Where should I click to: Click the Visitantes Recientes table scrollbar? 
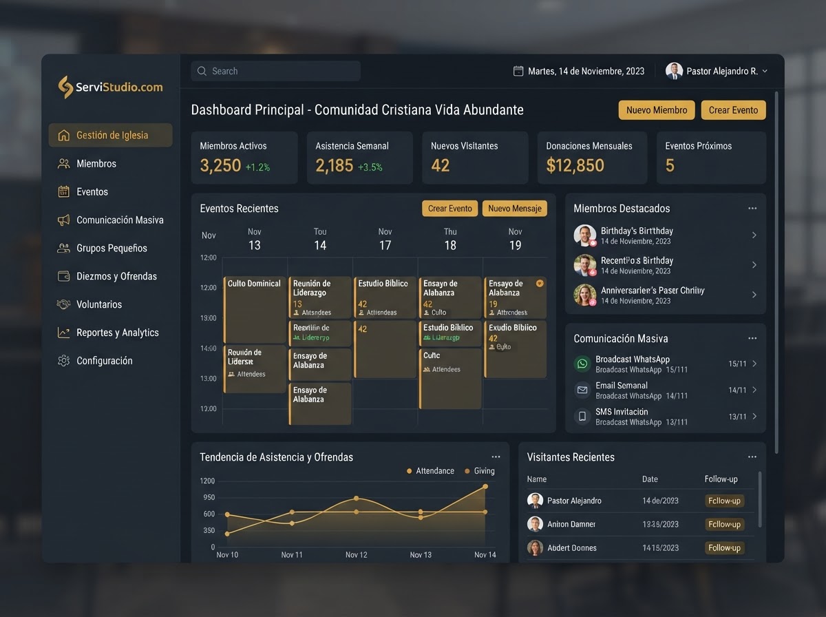coord(760,499)
